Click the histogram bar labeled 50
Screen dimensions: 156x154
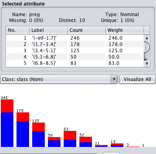(x=54, y=142)
